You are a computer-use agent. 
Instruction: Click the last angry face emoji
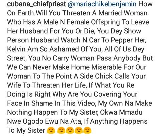click(x=87, y=130)
